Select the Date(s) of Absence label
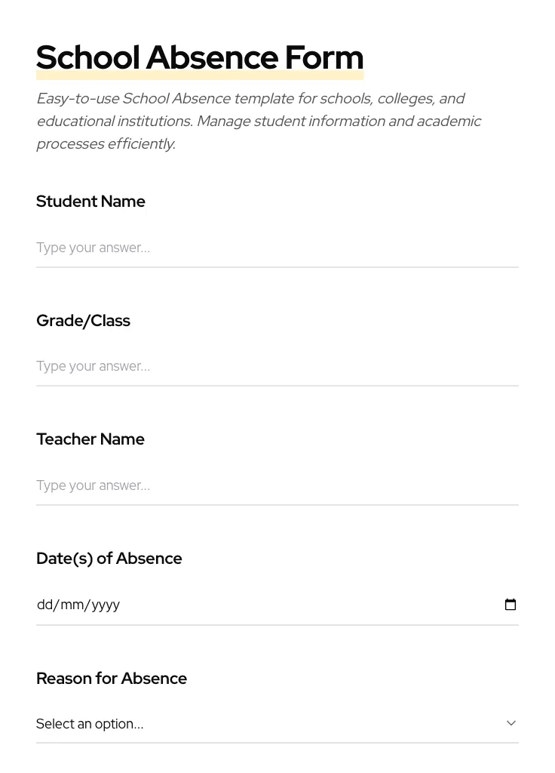This screenshot has height=773, width=555. [109, 558]
